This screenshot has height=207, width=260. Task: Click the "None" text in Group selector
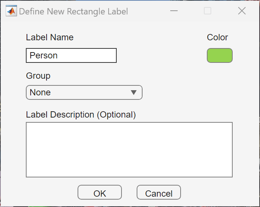[40, 92]
